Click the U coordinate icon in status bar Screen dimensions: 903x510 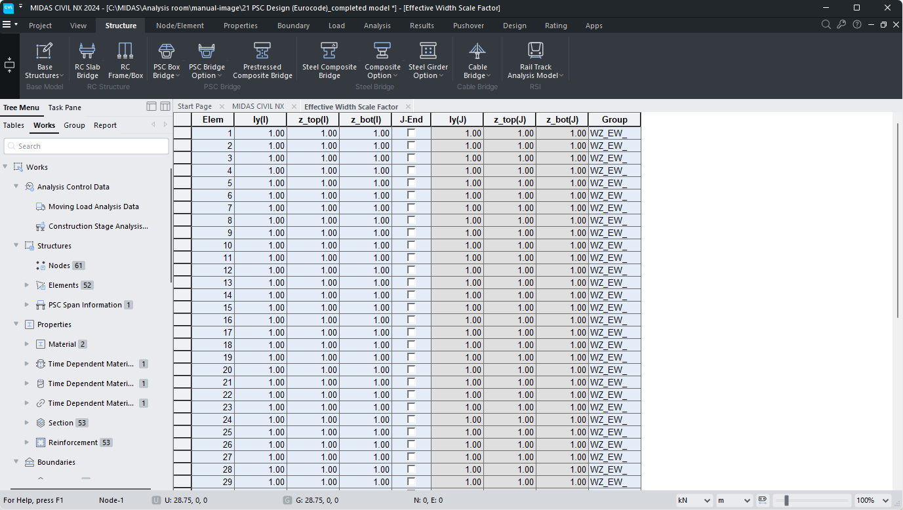156,500
